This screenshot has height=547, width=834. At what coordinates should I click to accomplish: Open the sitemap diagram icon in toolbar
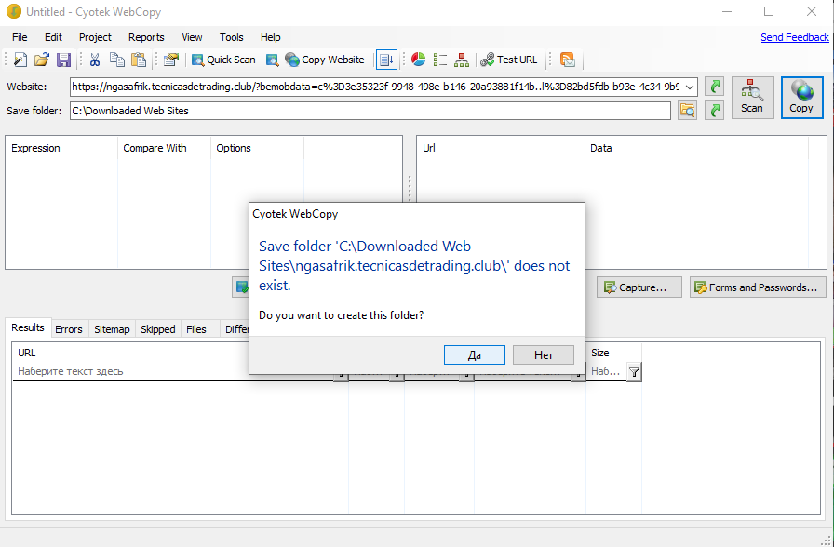click(x=462, y=60)
